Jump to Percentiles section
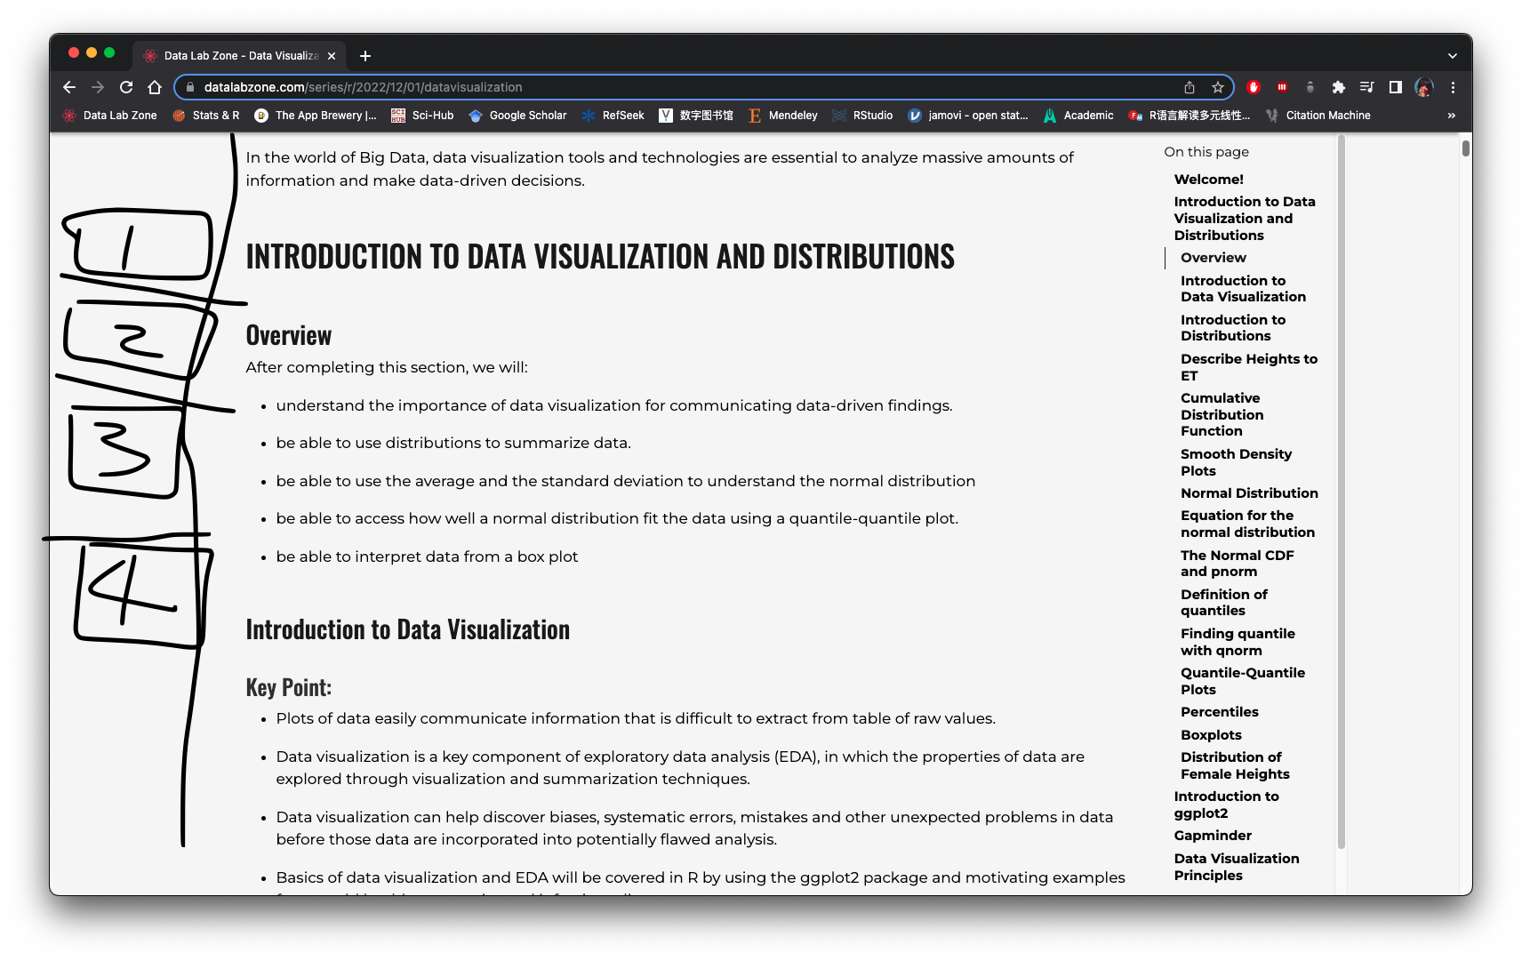Viewport: 1522px width, 961px height. coord(1220,712)
